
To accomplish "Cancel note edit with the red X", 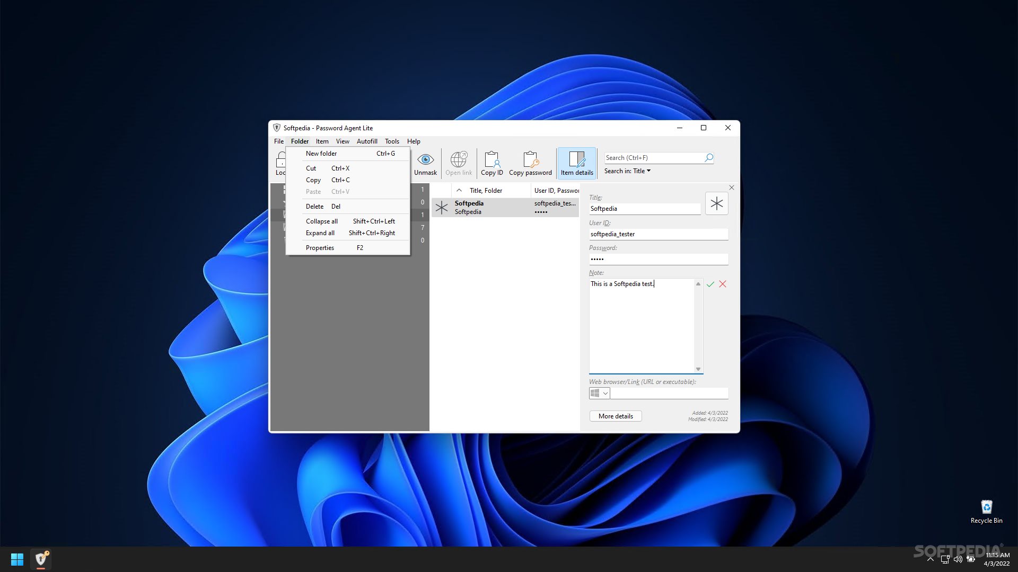I will pyautogui.click(x=723, y=284).
